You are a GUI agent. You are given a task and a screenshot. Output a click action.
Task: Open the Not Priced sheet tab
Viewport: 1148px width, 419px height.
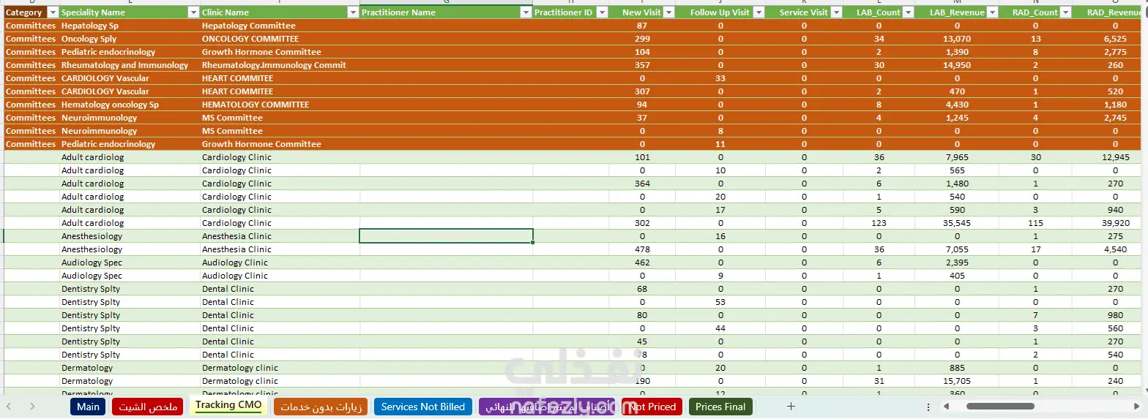click(x=652, y=407)
